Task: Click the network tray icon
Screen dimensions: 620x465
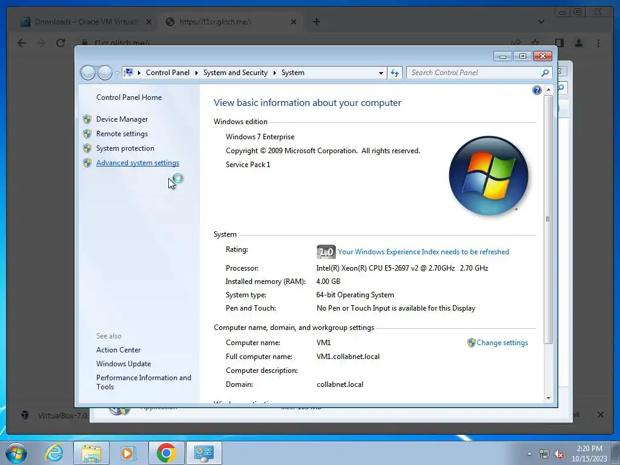Action: (x=544, y=454)
